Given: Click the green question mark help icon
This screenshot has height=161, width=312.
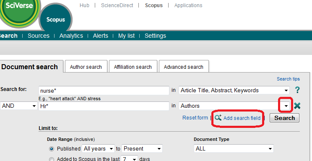Looking at the screenshot, I should tap(297, 90).
